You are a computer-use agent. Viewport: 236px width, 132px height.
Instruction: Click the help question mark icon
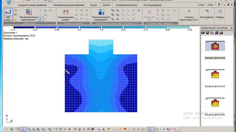pos(219,5)
